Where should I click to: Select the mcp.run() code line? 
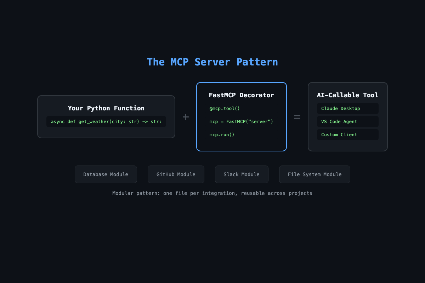[x=222, y=135]
